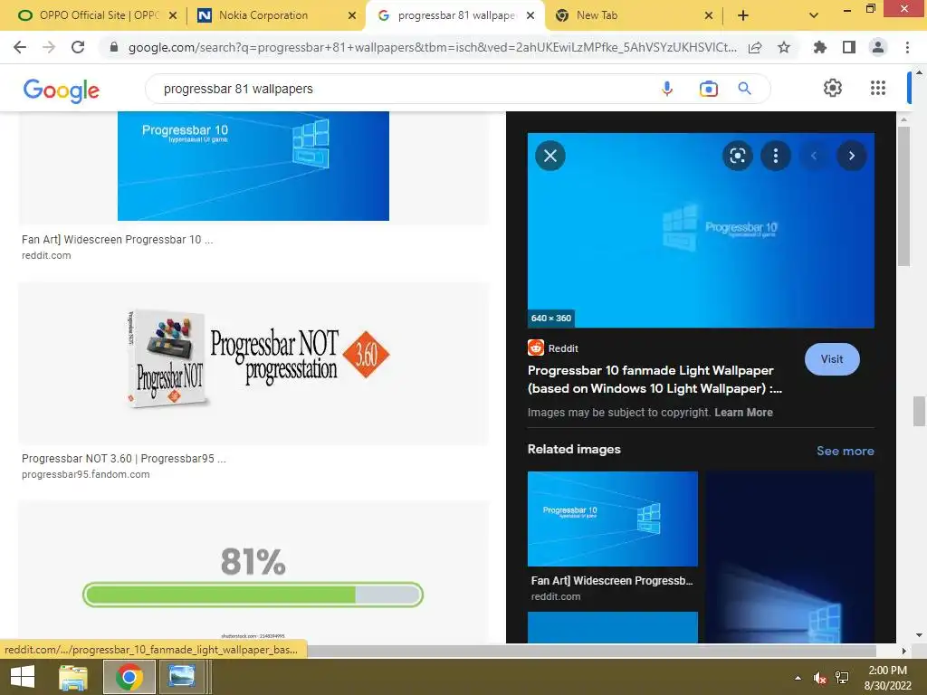Select the Progressbar NOT 3.60 thumbnail
The image size is (927, 695).
pos(253,364)
